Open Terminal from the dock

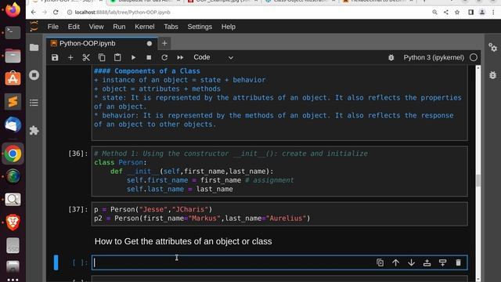(13, 32)
